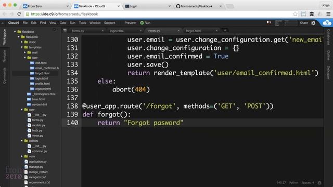Open login.html in file tree
The image size is (333, 187).
click(42, 78)
